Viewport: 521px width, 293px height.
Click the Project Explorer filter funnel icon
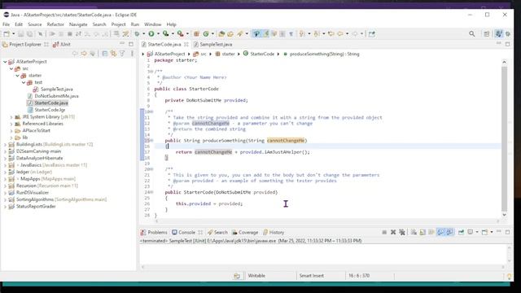[x=122, y=54]
